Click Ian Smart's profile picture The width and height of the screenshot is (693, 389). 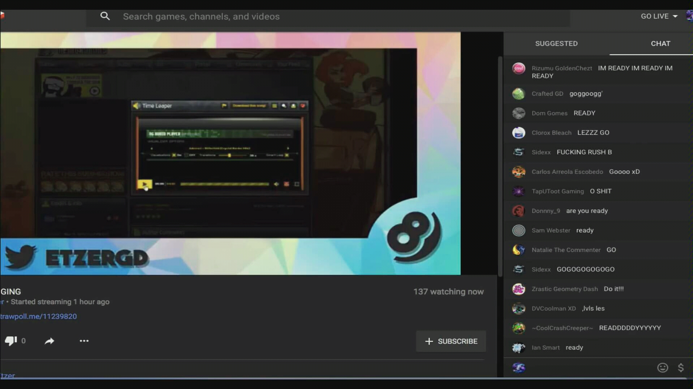(518, 348)
